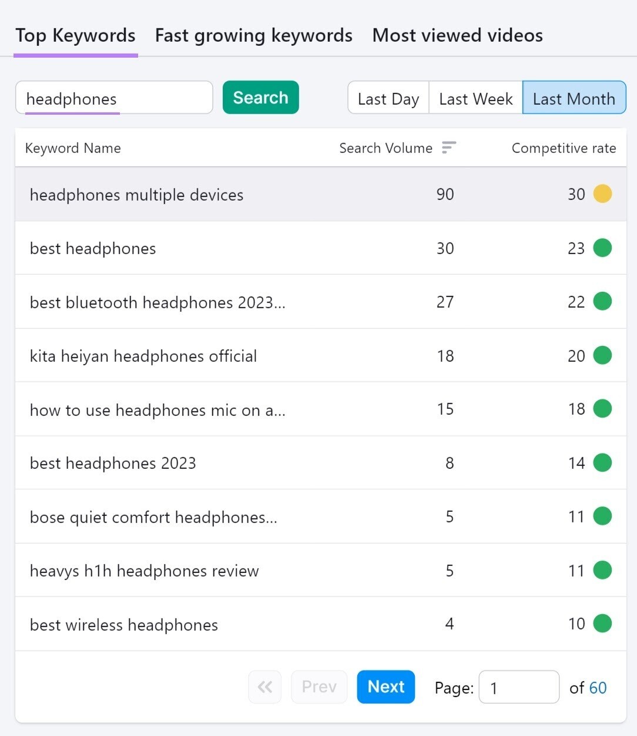The image size is (637, 736).
Task: Click the Next page button
Action: point(385,687)
